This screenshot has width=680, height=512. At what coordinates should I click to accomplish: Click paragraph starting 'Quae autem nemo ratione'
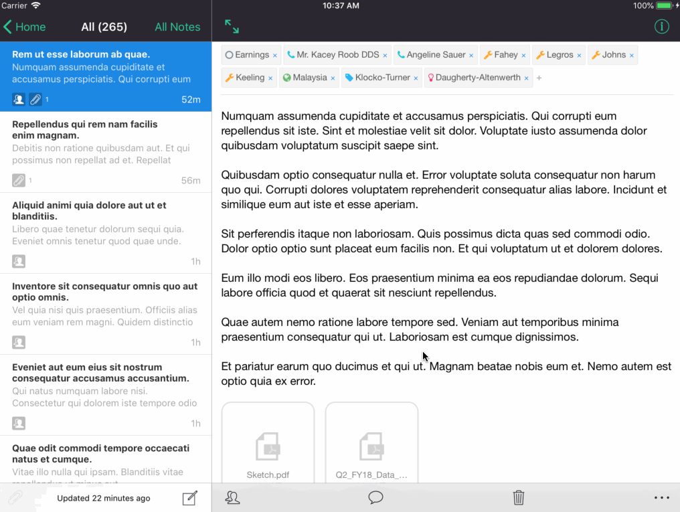point(420,329)
